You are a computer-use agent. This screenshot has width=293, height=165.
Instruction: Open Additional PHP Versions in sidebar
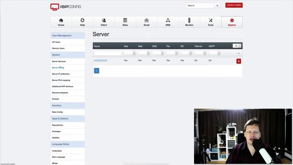coord(68,87)
